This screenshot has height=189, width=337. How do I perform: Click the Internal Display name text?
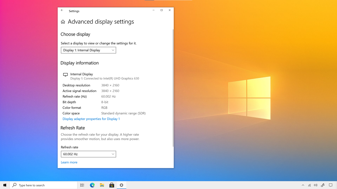coord(82,74)
